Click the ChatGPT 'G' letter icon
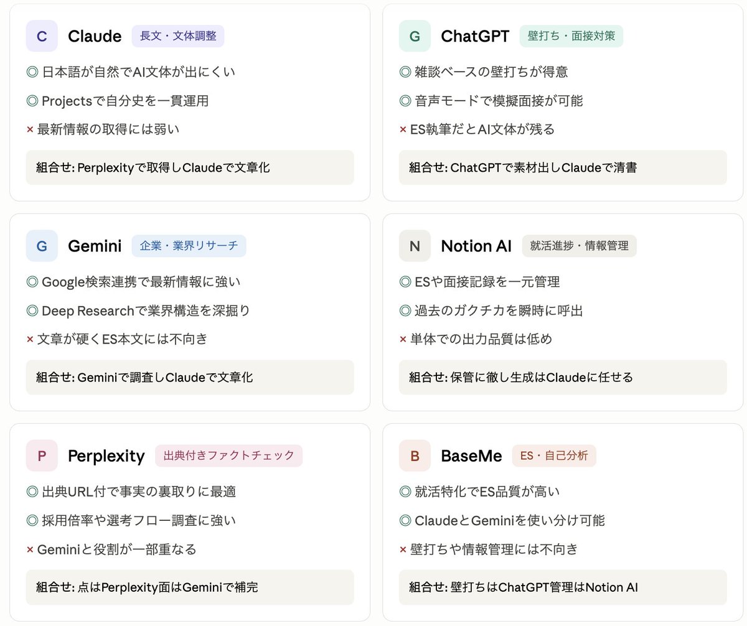Viewport: 747px width, 626px height. click(415, 36)
